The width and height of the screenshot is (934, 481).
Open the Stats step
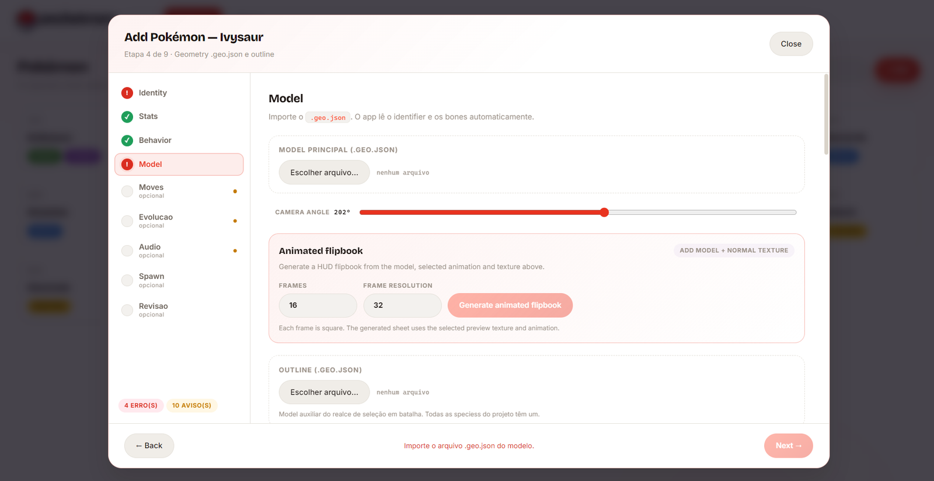point(179,117)
